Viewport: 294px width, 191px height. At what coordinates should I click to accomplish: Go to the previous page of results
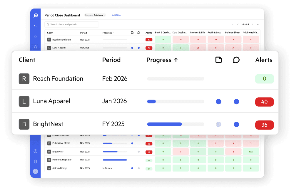(238, 24)
